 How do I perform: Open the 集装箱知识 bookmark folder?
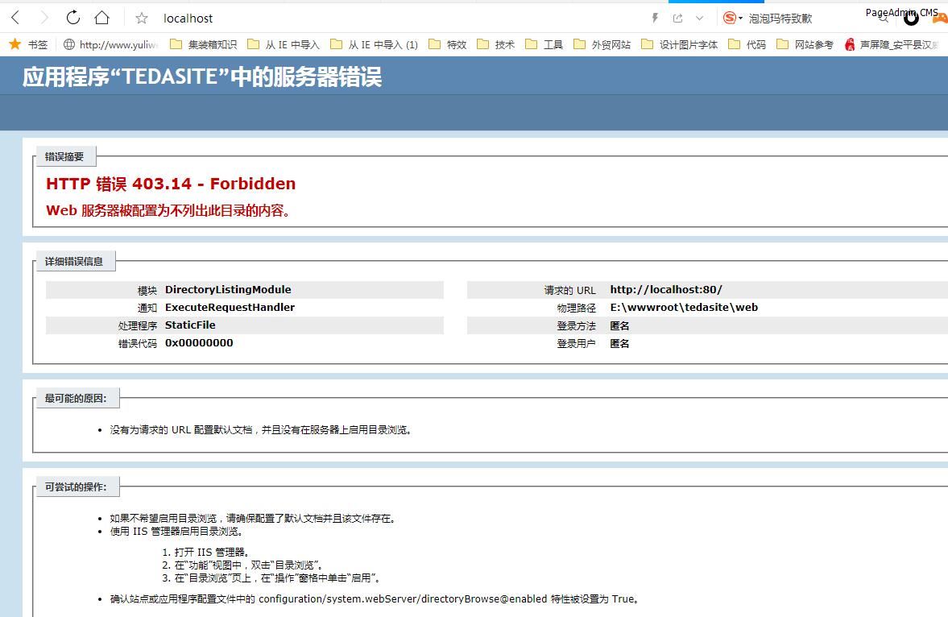[203, 44]
